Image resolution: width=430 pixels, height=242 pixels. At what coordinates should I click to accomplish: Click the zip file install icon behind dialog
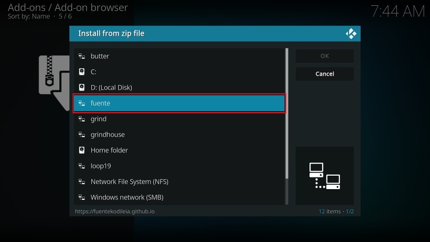tap(54, 83)
